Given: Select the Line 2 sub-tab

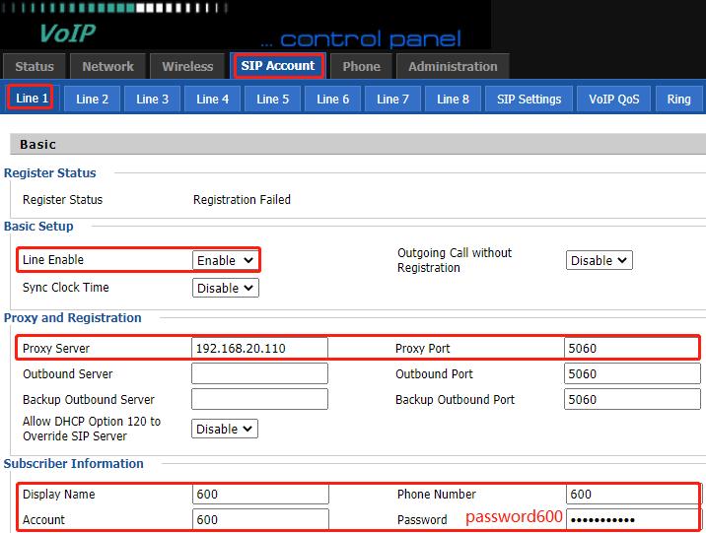Looking at the screenshot, I should pyautogui.click(x=92, y=99).
